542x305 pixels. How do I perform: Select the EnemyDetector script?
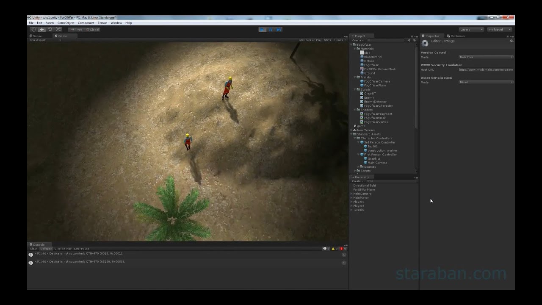pyautogui.click(x=373, y=102)
